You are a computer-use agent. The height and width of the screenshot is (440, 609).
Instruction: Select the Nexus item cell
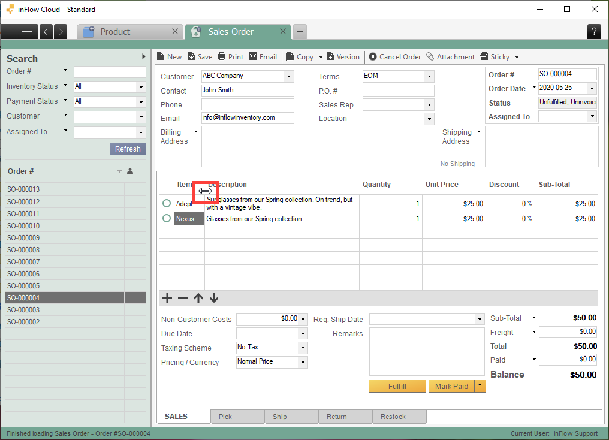pos(189,219)
